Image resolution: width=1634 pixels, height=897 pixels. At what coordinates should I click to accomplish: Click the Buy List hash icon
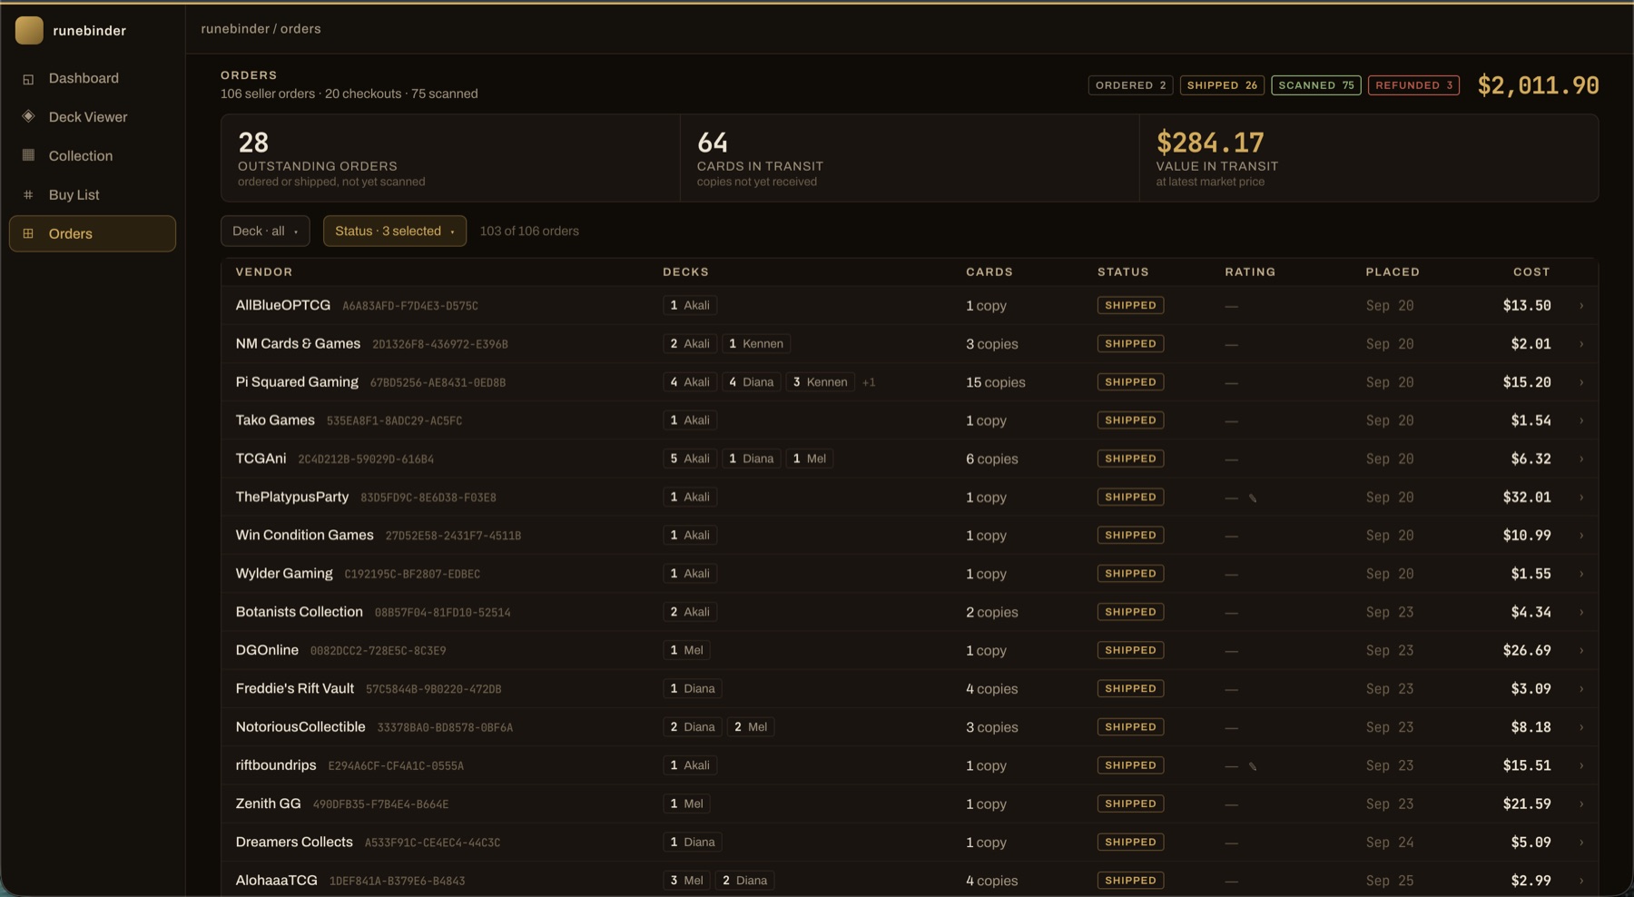pos(28,194)
